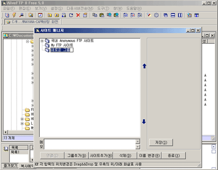Screen dimensions: 218x170
Task: Select 국내 Anonymous FTP 사이트 in the tree
Action: point(72,41)
